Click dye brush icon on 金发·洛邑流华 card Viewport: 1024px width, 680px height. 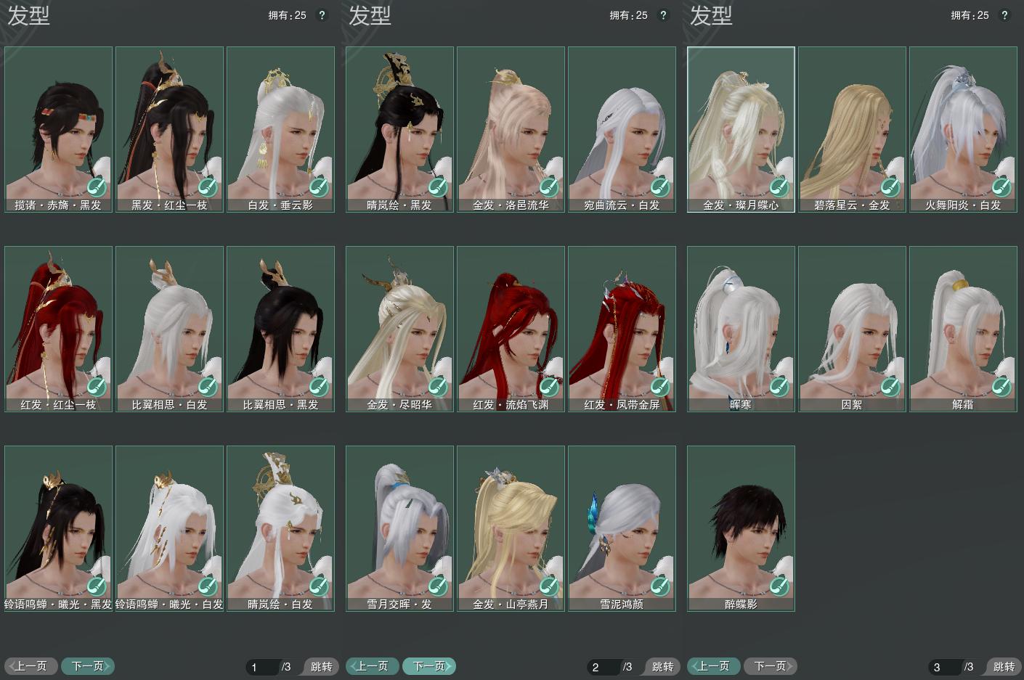(x=549, y=187)
